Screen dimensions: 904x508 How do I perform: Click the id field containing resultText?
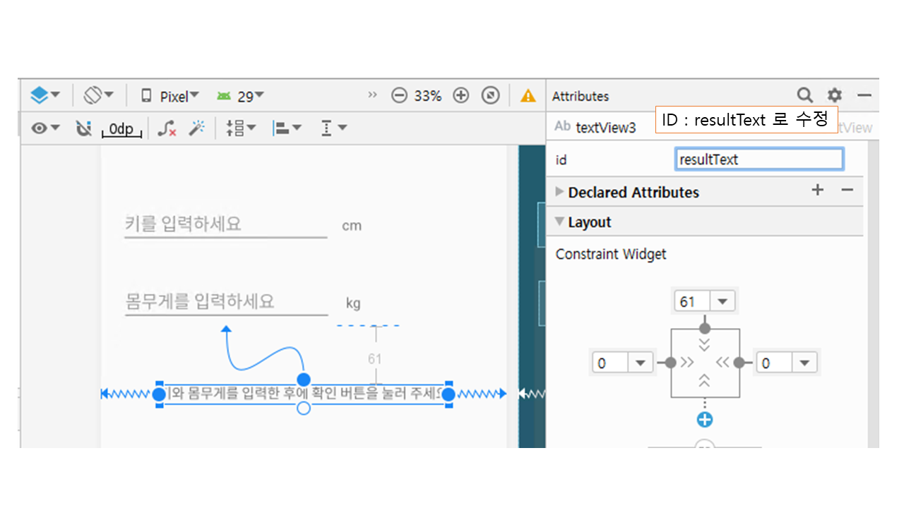pos(759,160)
